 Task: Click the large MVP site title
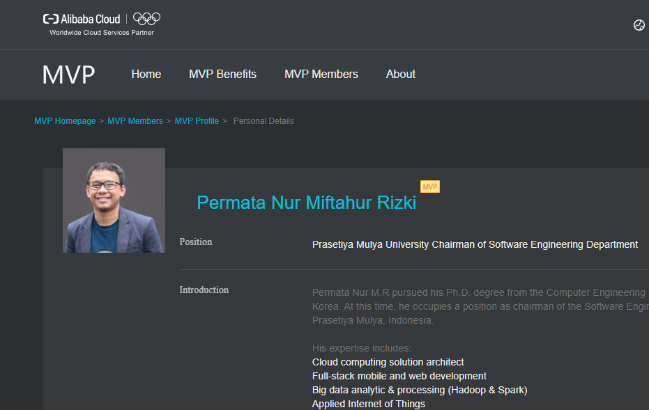(x=68, y=74)
